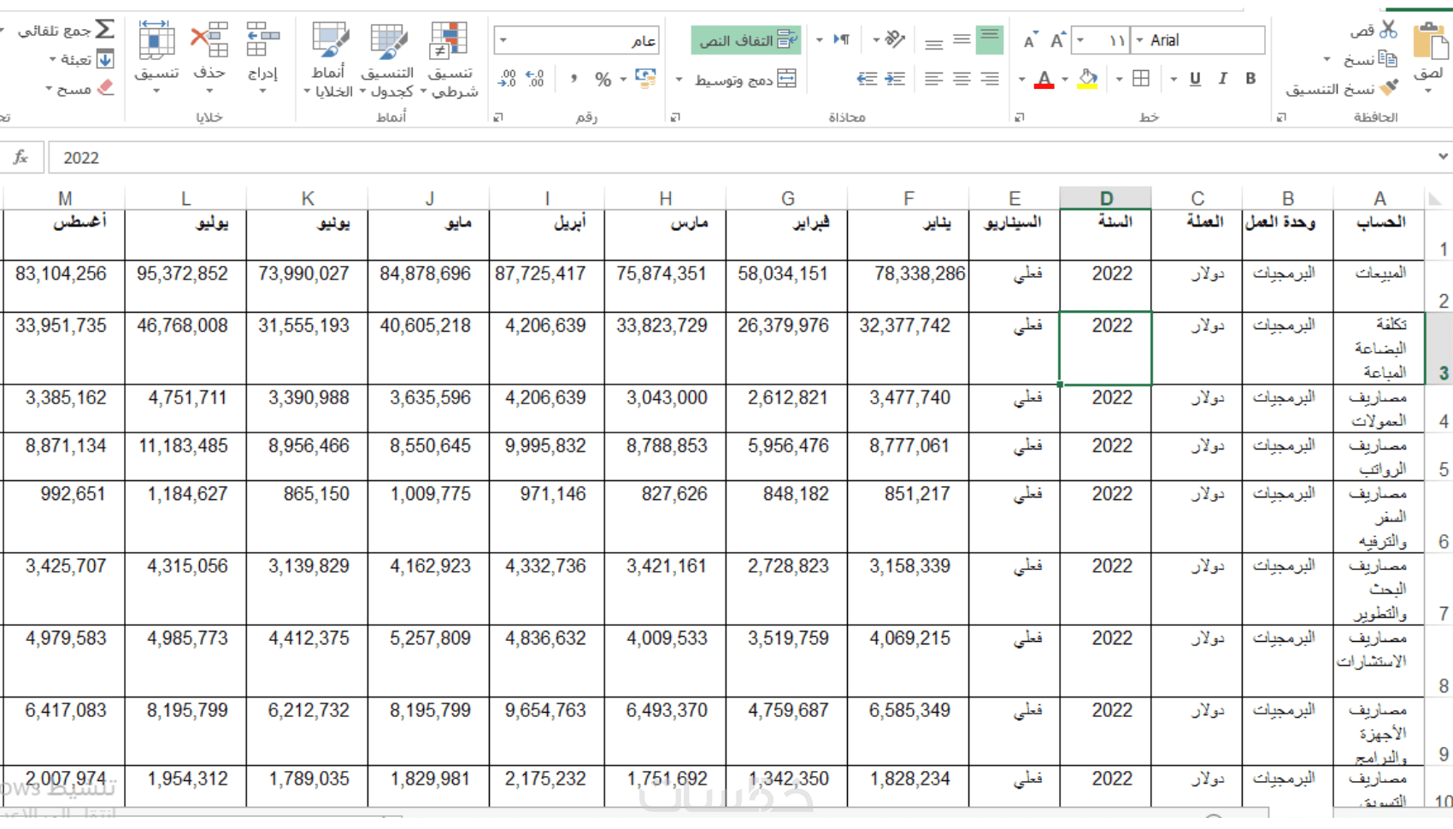The image size is (1453, 829).
Task: Click the decrease decimal icon
Action: click(x=507, y=79)
